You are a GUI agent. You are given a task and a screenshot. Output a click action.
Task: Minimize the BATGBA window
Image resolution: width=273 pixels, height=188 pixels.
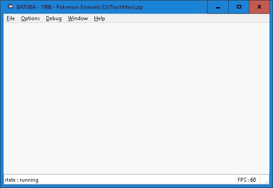coord(218,7)
